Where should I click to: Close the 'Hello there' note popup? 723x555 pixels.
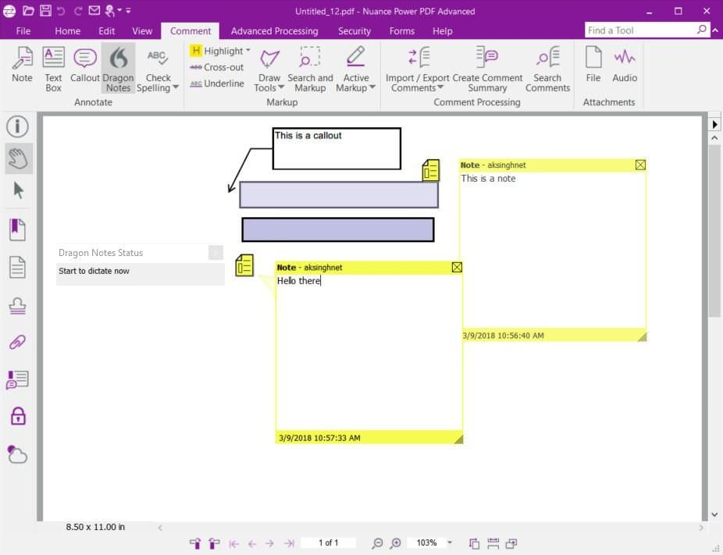pos(457,268)
